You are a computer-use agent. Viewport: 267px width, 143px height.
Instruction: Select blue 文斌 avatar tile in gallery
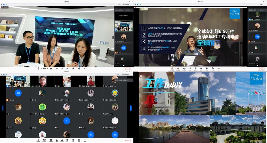point(18,94)
